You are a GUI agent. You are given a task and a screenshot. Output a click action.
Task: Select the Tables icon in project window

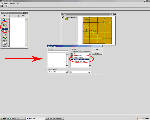(5, 26)
